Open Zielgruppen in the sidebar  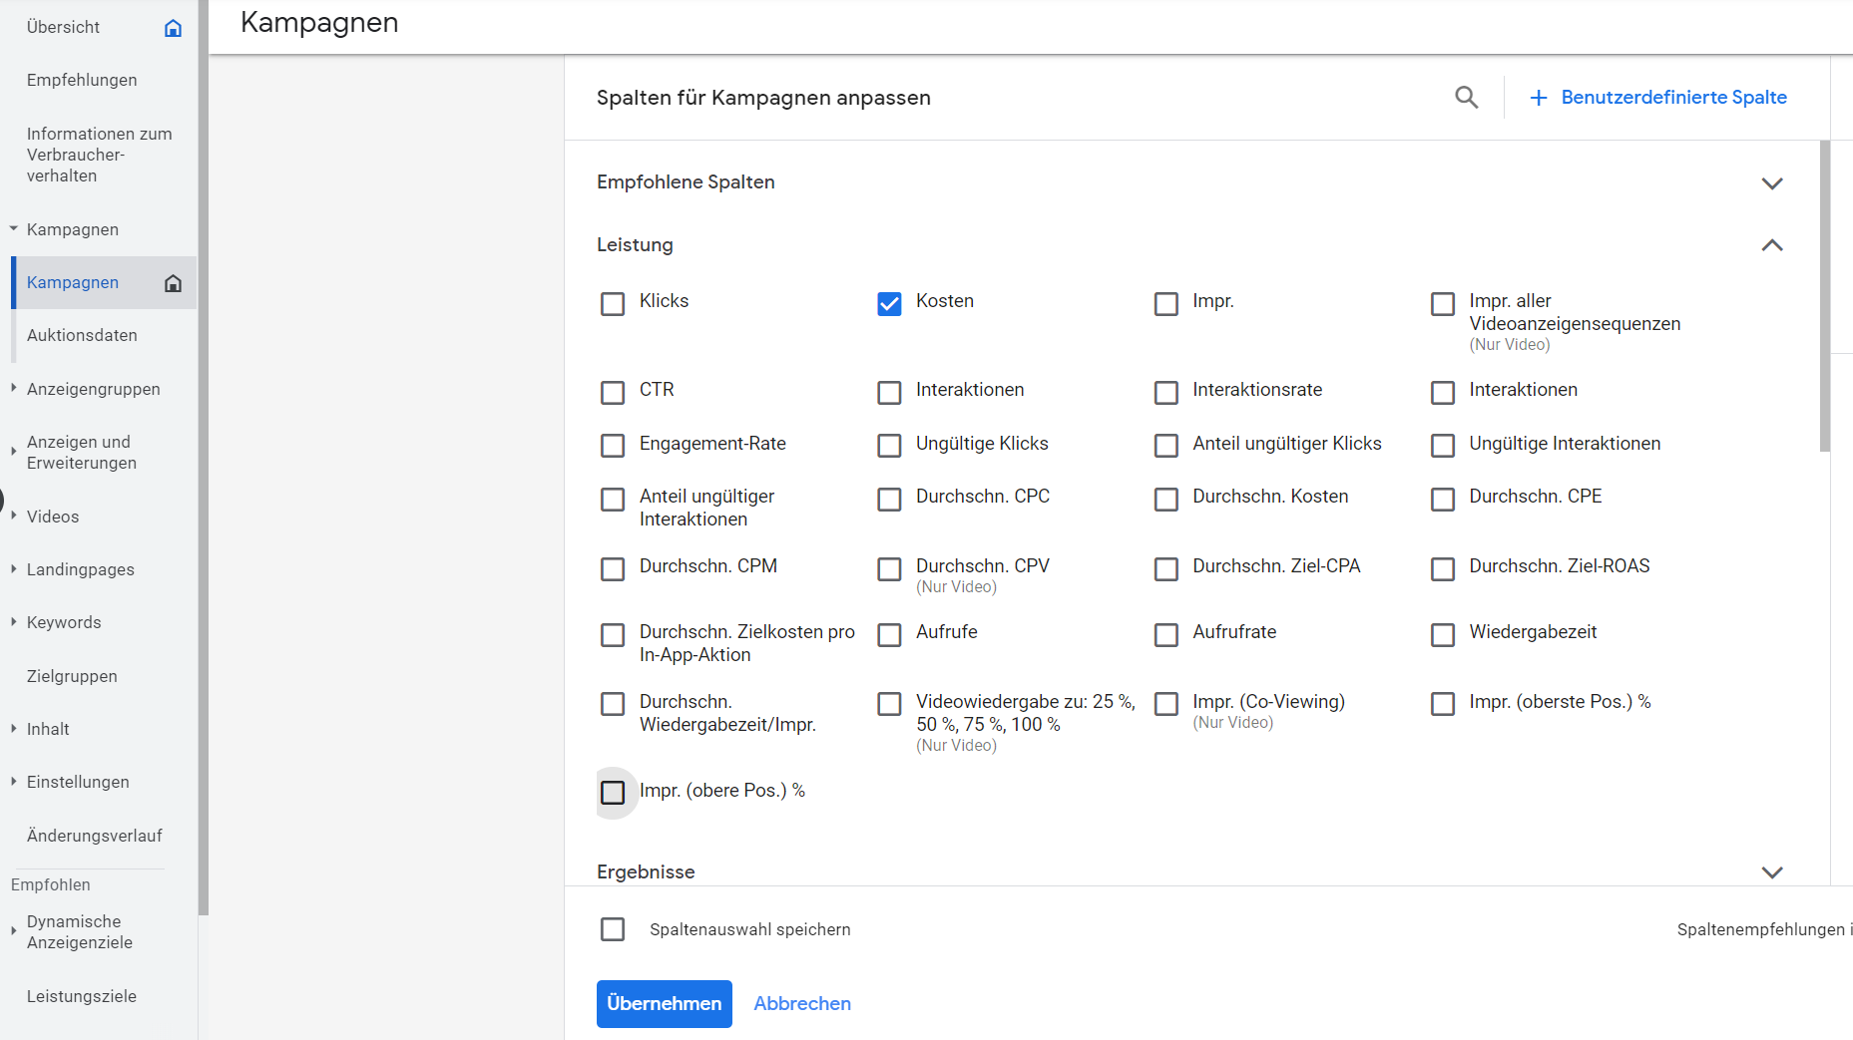pyautogui.click(x=72, y=676)
